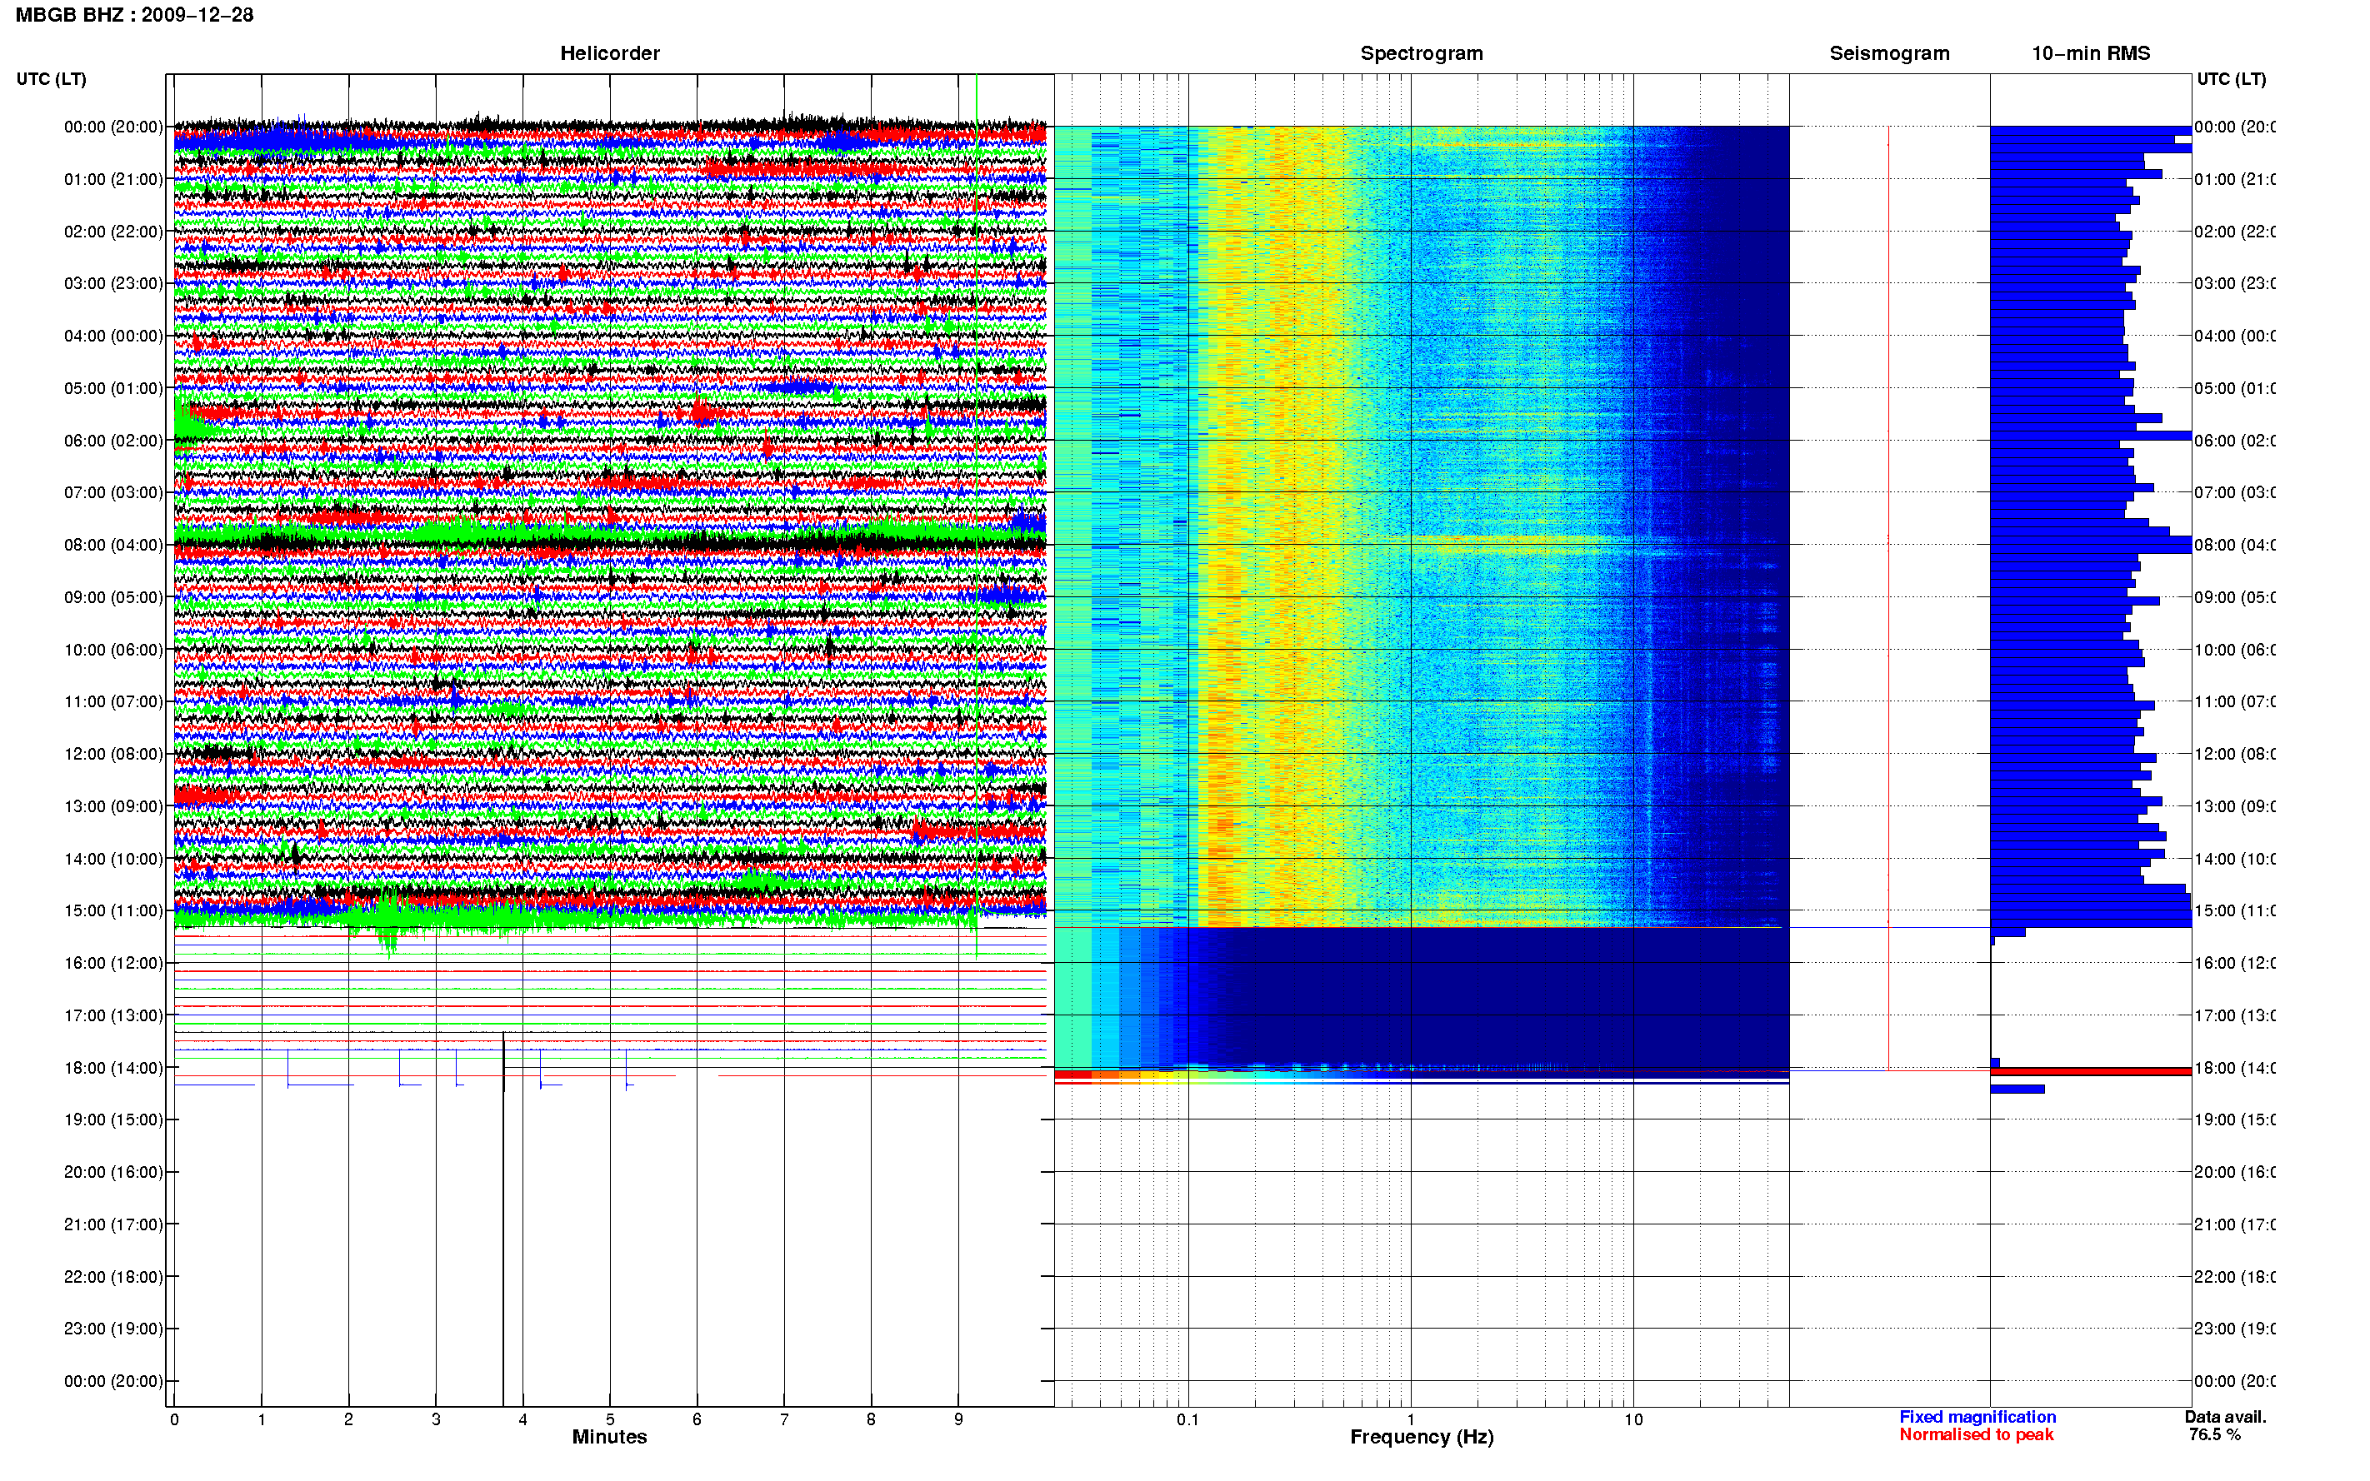Click the left '19:00 (15:00)' time label
Viewport: 2370px width, 1481px height.
click(112, 1119)
